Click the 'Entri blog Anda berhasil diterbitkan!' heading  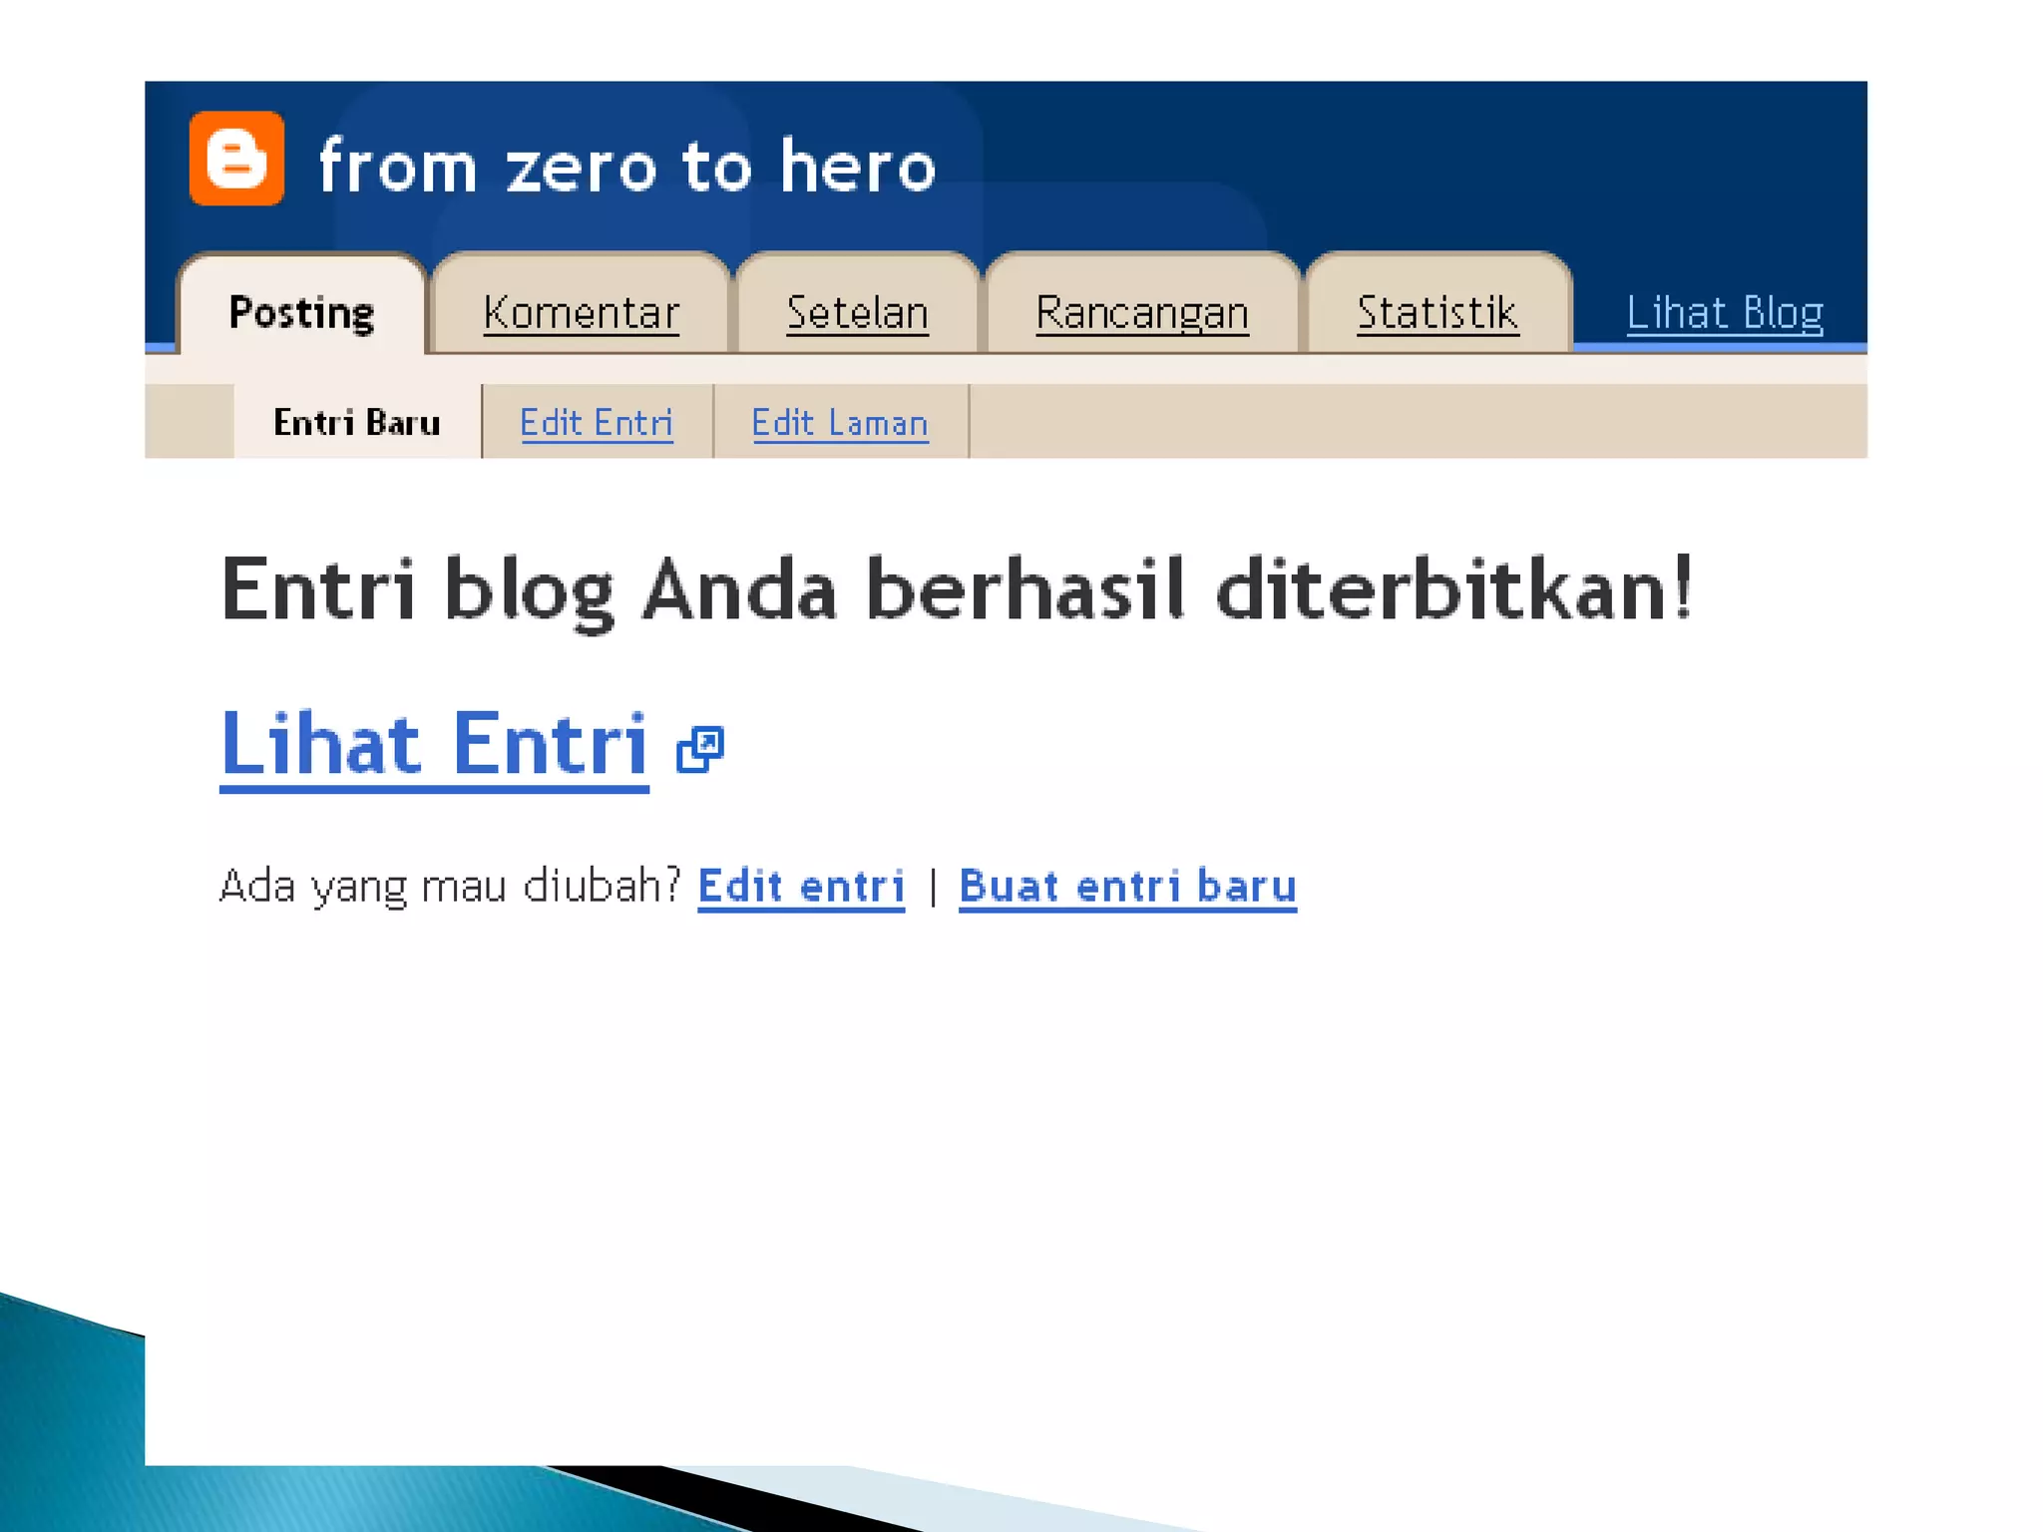pyautogui.click(x=956, y=589)
